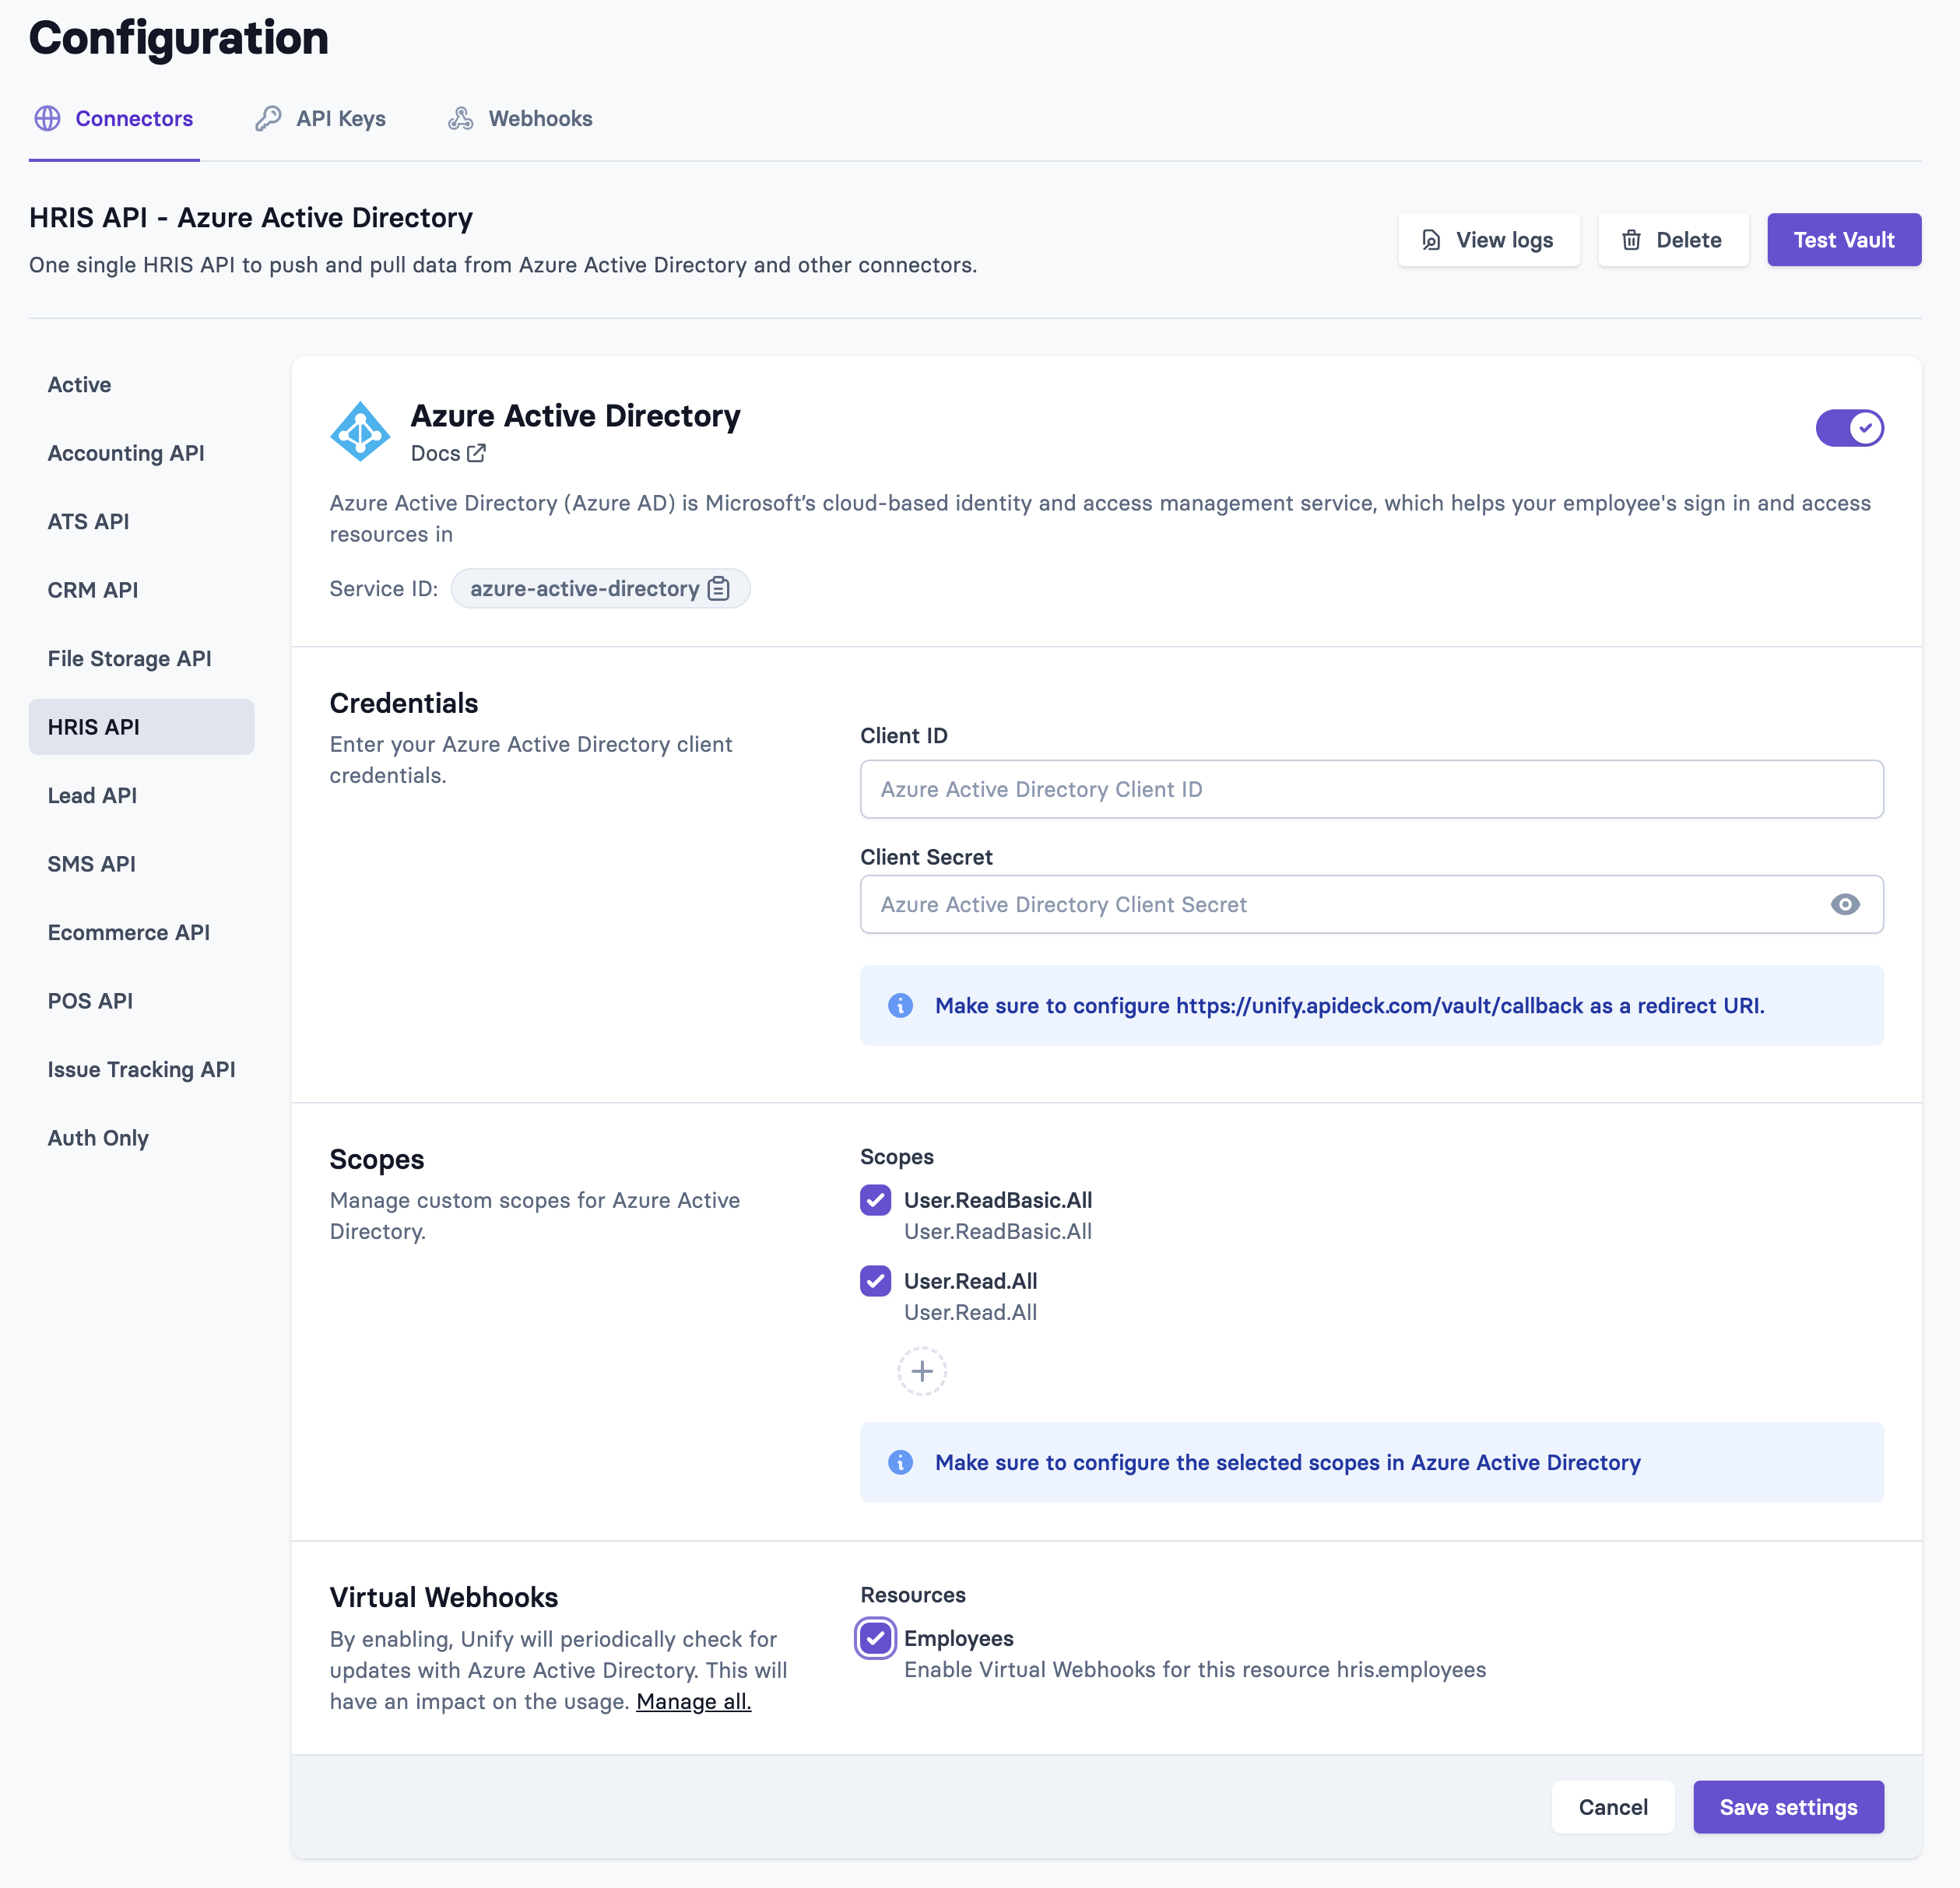Click the 'Virtual Webhooks' section heading
Image resolution: width=1960 pixels, height=1888 pixels.
(444, 1597)
